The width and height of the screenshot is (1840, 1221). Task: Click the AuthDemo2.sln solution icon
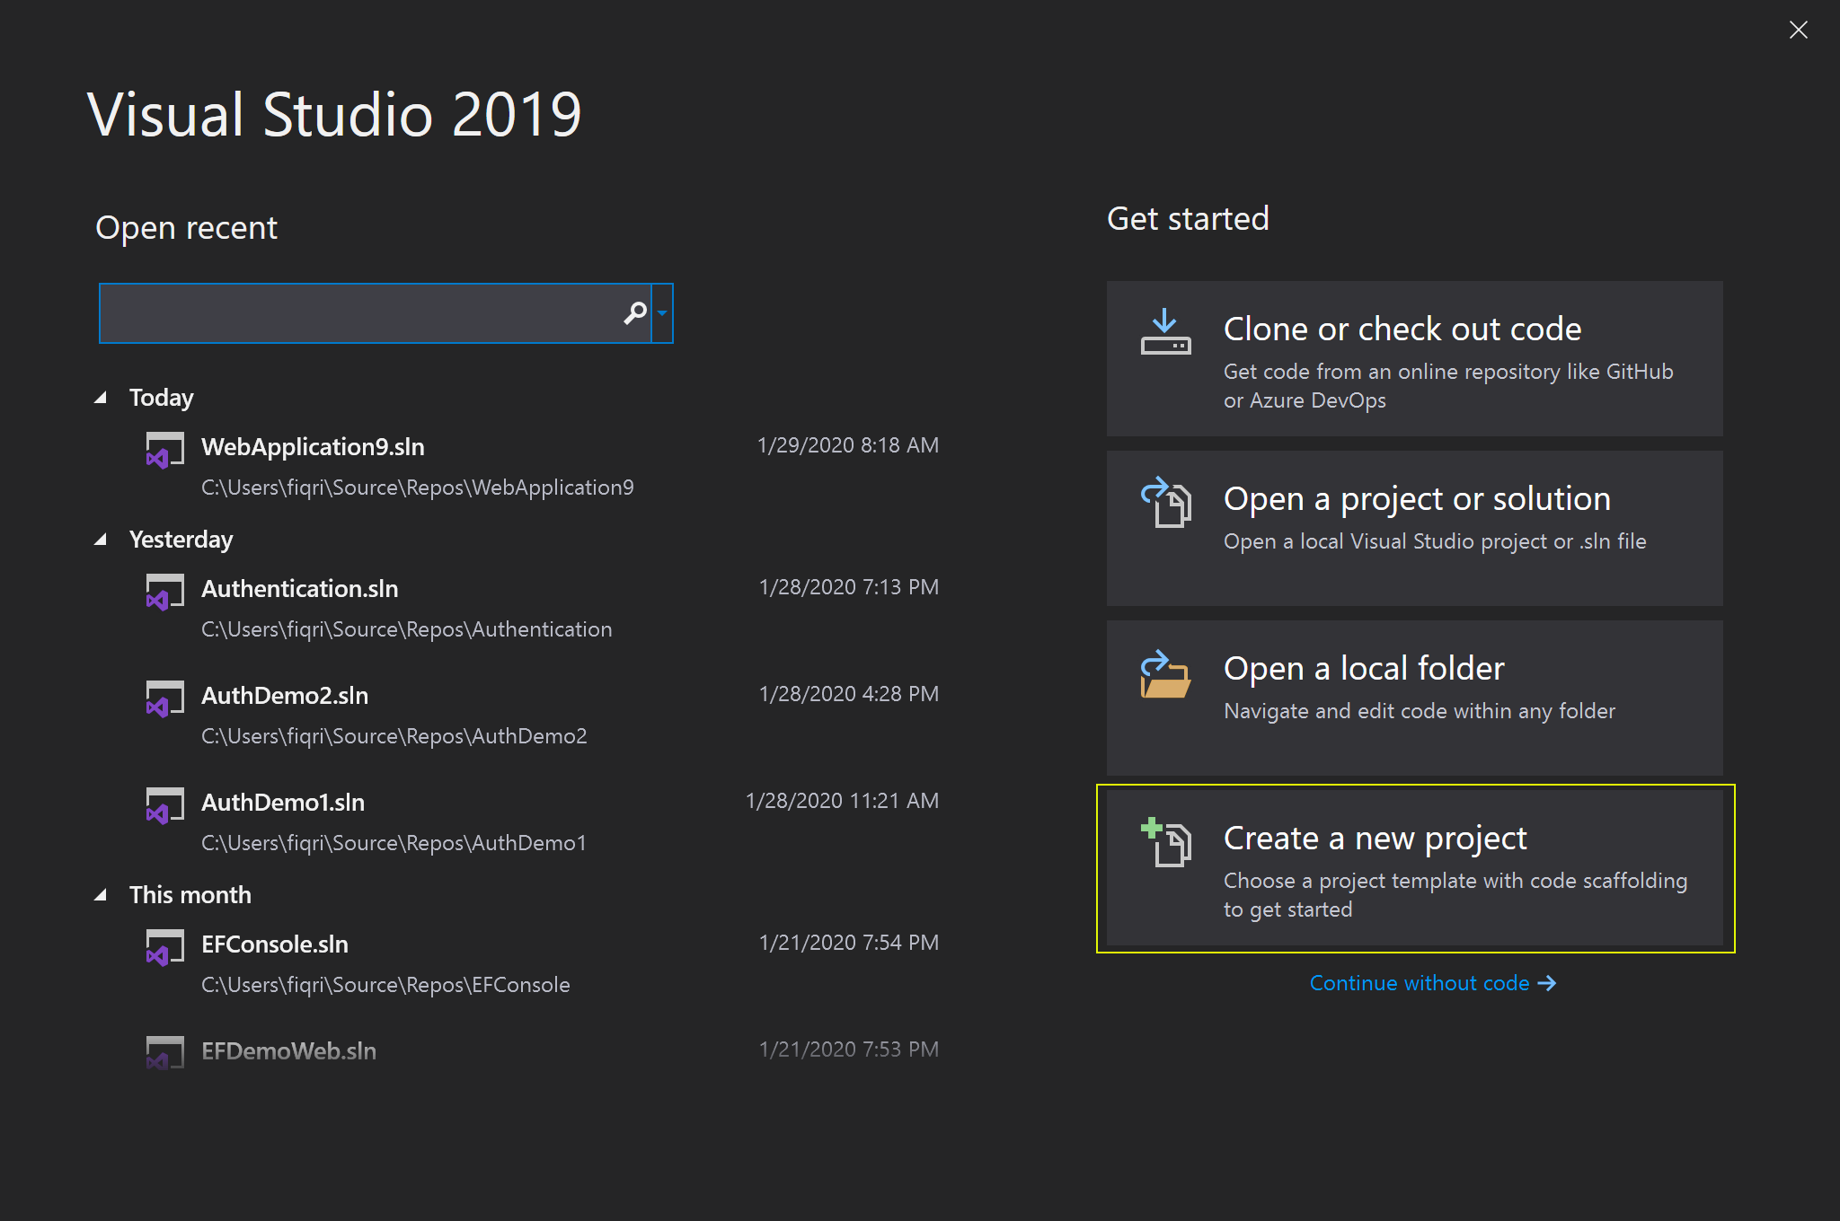click(x=164, y=698)
